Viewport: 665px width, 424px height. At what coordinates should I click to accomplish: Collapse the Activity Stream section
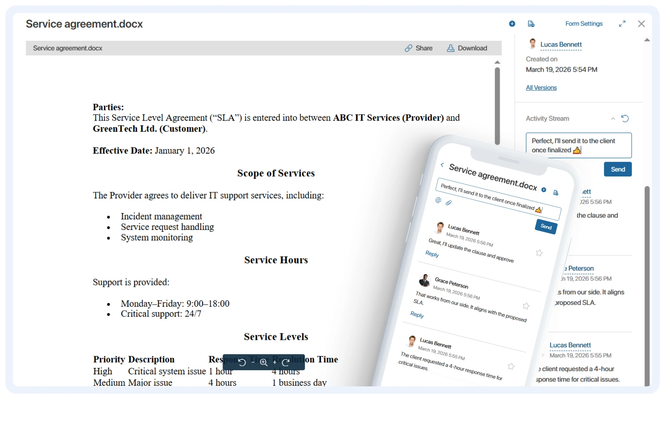click(x=613, y=119)
